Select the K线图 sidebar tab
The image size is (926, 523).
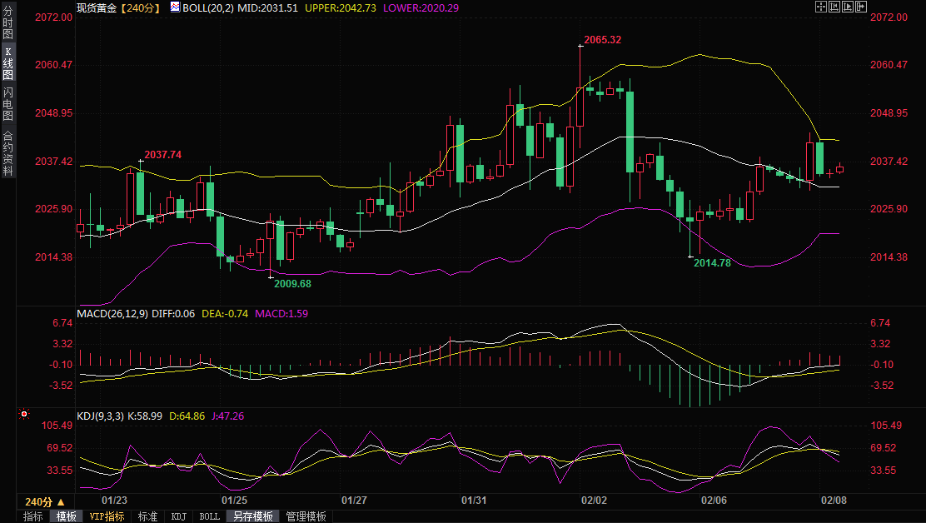pyautogui.click(x=7, y=63)
